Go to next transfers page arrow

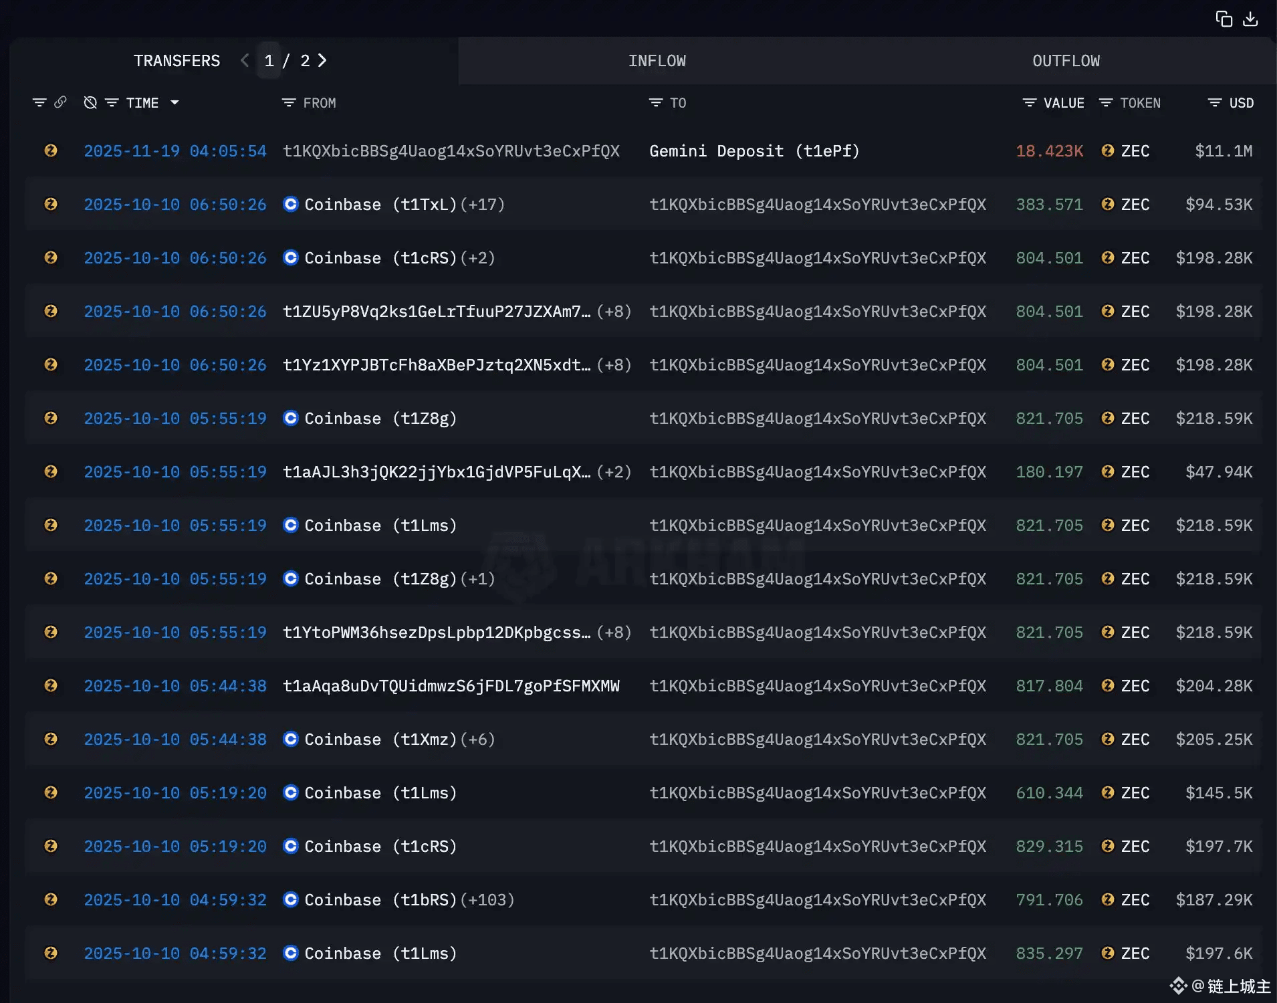[x=322, y=61]
